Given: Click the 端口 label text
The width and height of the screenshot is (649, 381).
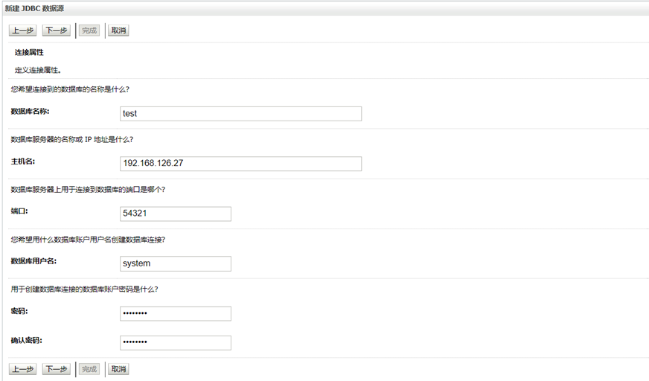Looking at the screenshot, I should 19,211.
